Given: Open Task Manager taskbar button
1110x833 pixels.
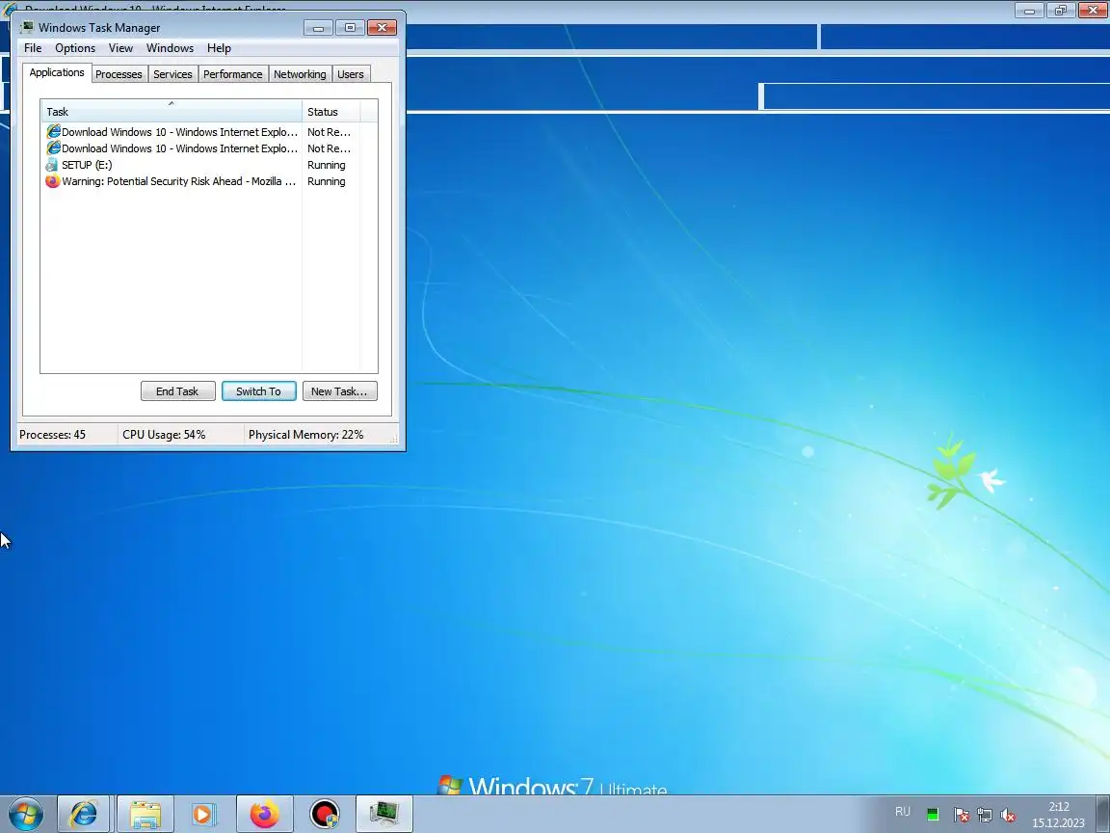Looking at the screenshot, I should pos(384,814).
